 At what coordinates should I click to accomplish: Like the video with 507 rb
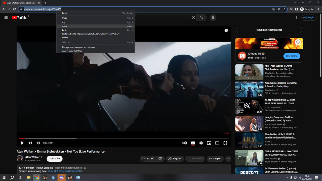click(148, 159)
